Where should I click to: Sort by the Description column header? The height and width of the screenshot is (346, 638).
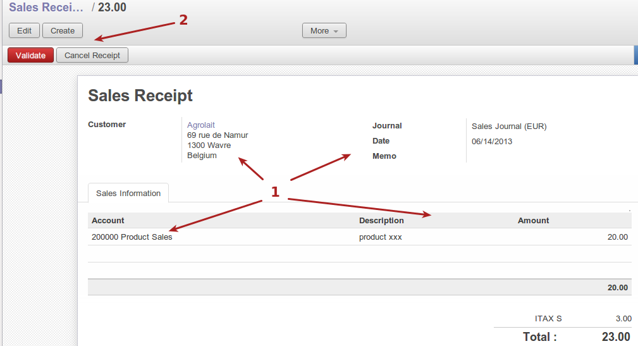pyautogui.click(x=381, y=221)
